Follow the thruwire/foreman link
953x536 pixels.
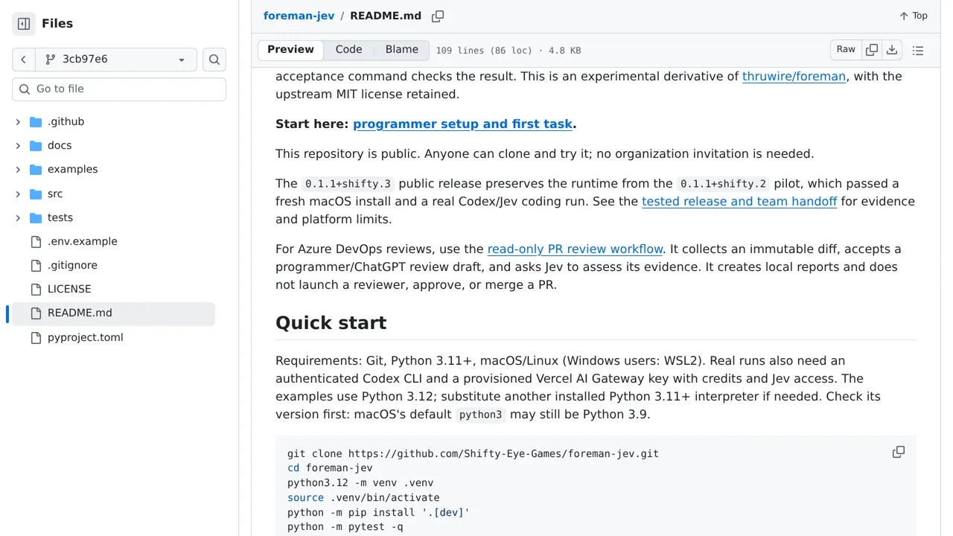[794, 76]
